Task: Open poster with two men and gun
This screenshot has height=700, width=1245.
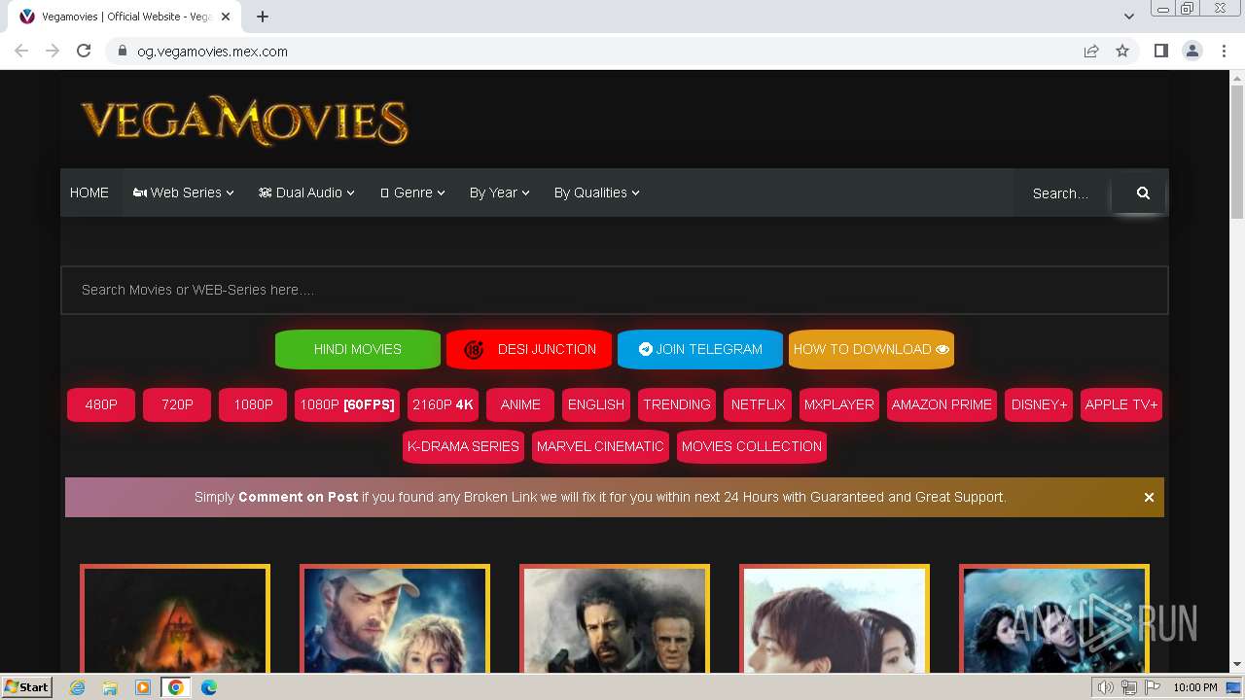Action: point(615,618)
